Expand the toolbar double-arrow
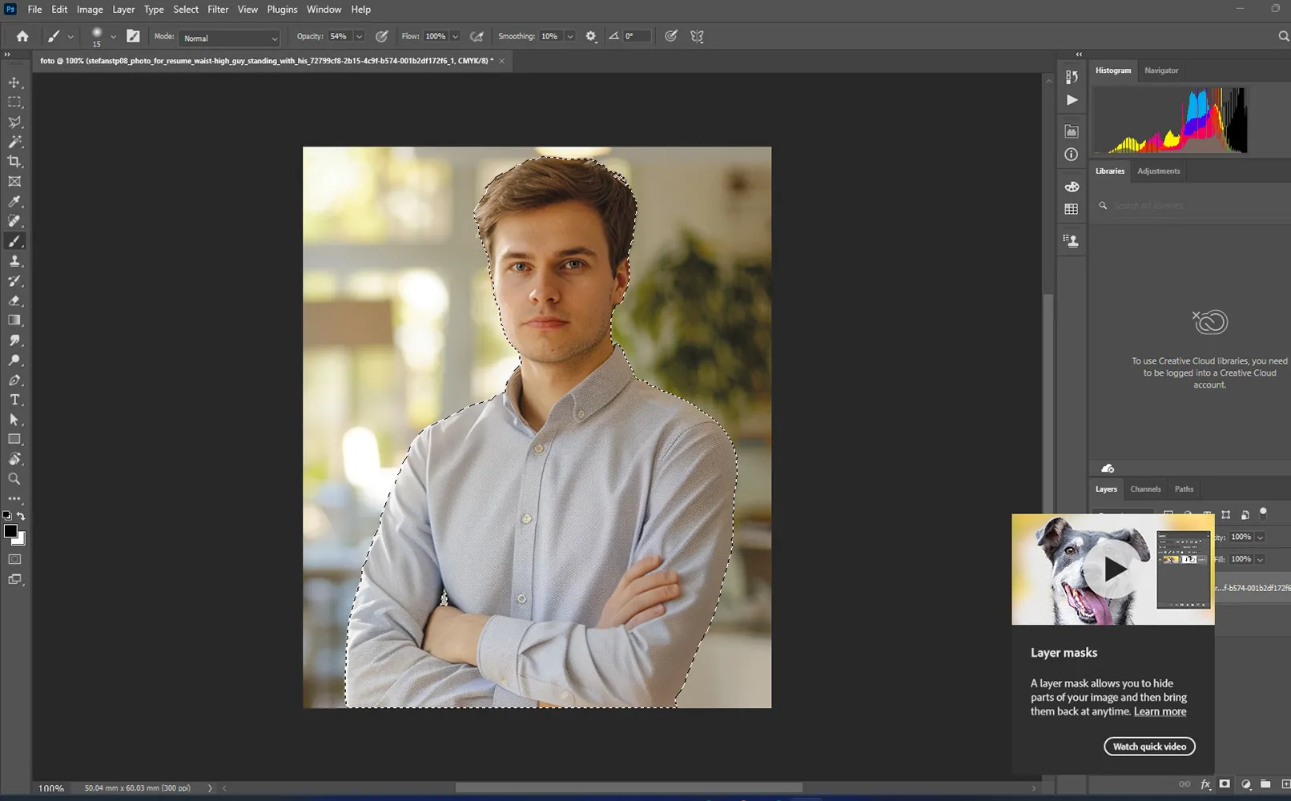This screenshot has width=1291, height=801. click(7, 54)
